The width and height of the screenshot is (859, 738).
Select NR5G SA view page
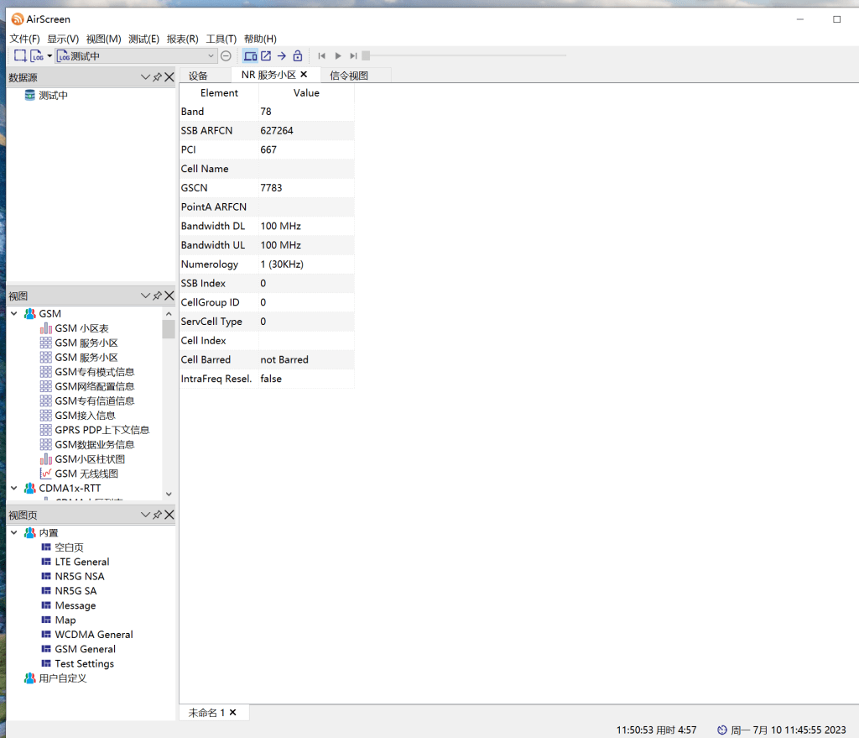75,591
